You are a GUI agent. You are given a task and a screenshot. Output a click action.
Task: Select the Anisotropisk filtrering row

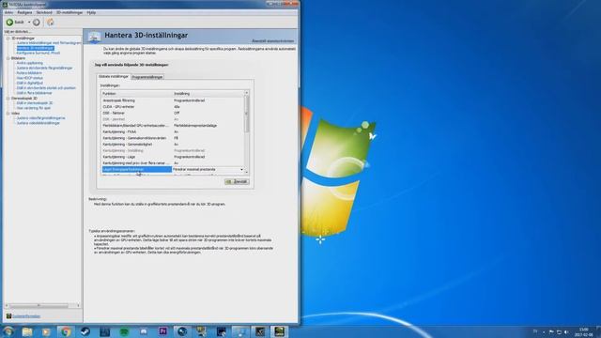coord(173,100)
